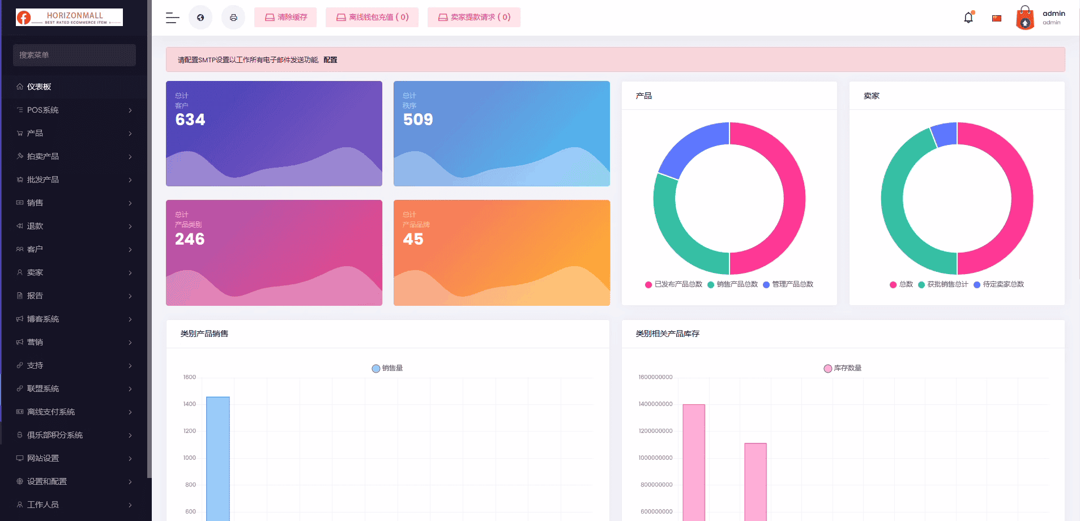Open the 联盟系统 menu item
Image resolution: width=1080 pixels, height=521 pixels.
[74, 388]
